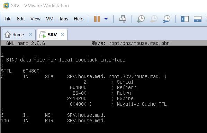Click the PTR record line in nano
207x133 pixels.
(x=53, y=121)
